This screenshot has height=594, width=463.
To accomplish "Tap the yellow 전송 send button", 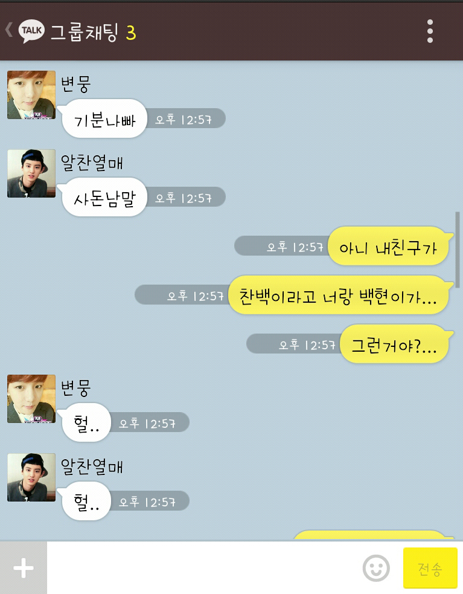I will [430, 568].
